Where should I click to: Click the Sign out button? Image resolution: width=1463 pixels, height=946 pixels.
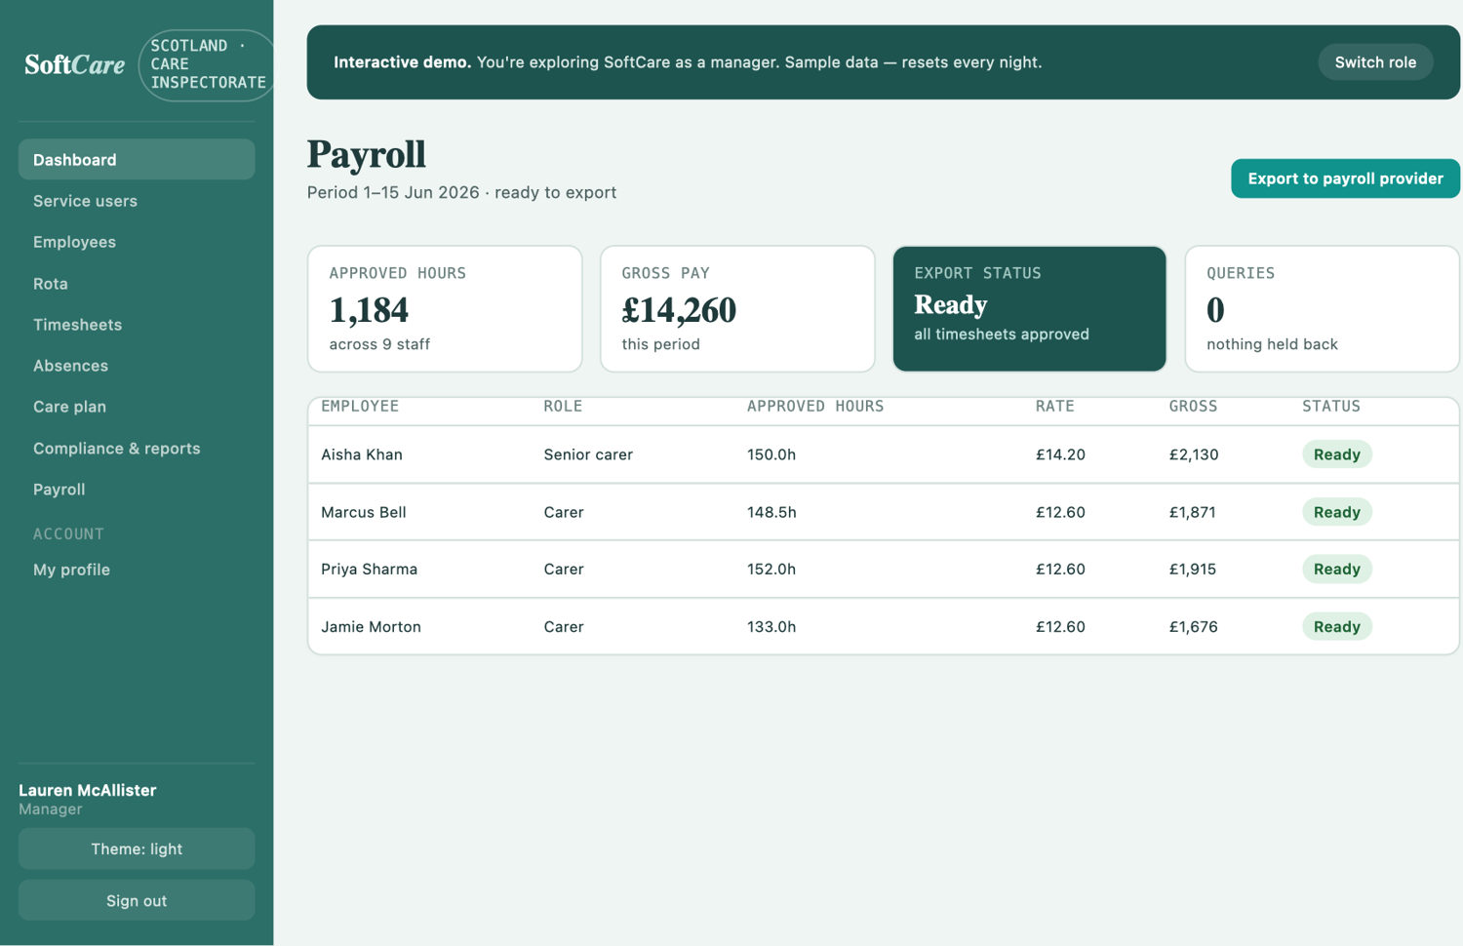137,900
